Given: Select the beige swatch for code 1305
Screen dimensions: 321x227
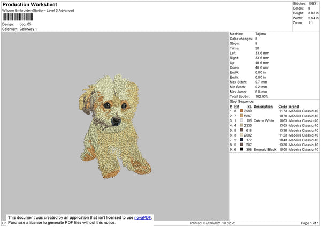Looking at the screenshot, I should (242, 125).
